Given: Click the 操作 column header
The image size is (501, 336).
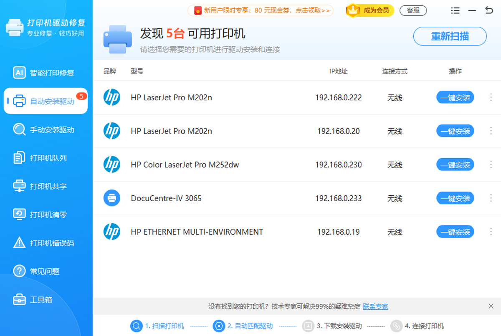Looking at the screenshot, I should pos(455,71).
